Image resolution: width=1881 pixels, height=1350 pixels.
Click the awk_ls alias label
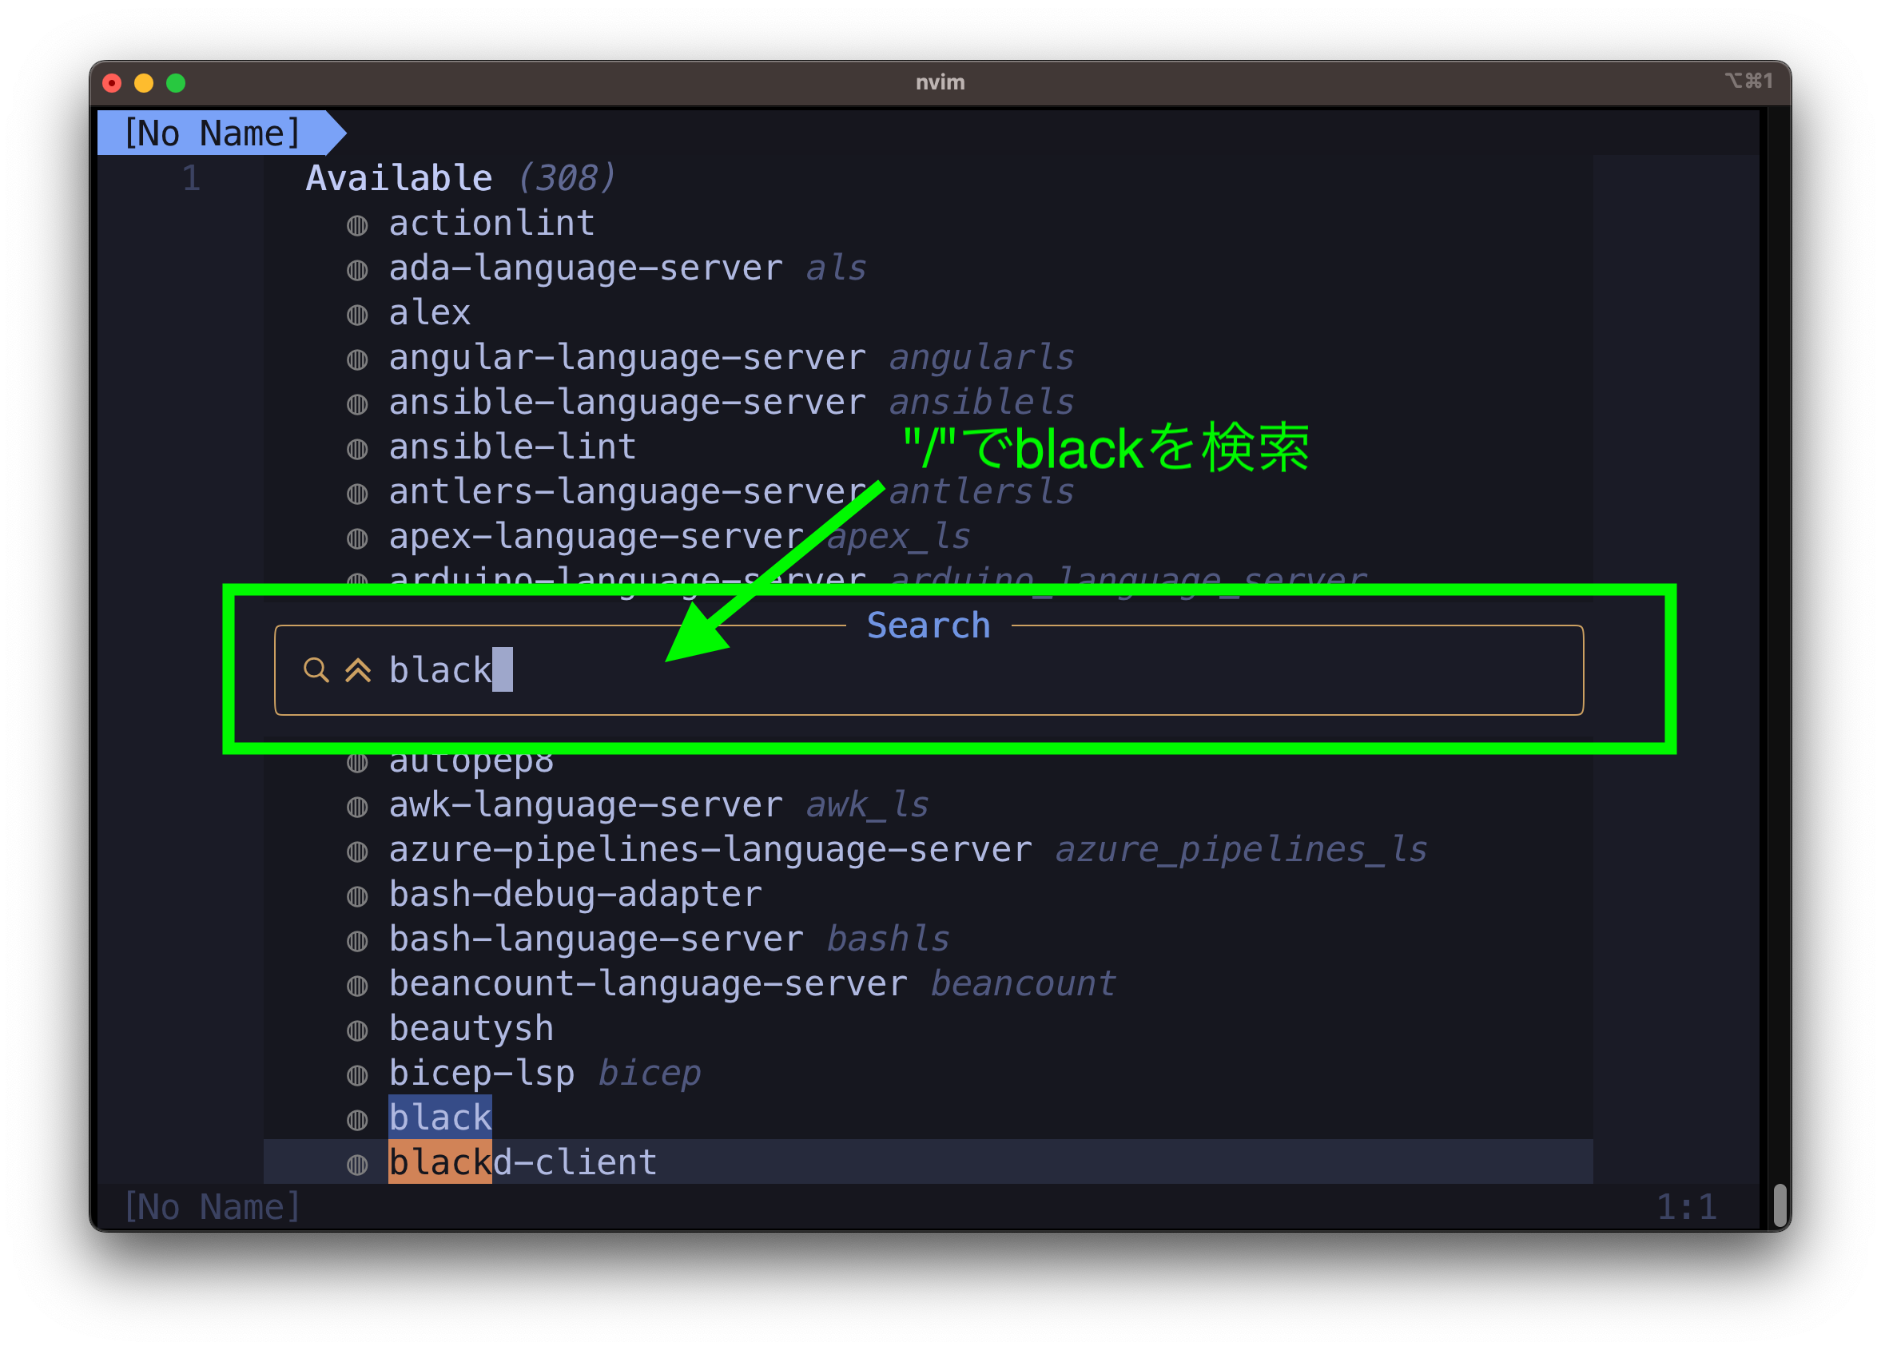click(x=867, y=805)
